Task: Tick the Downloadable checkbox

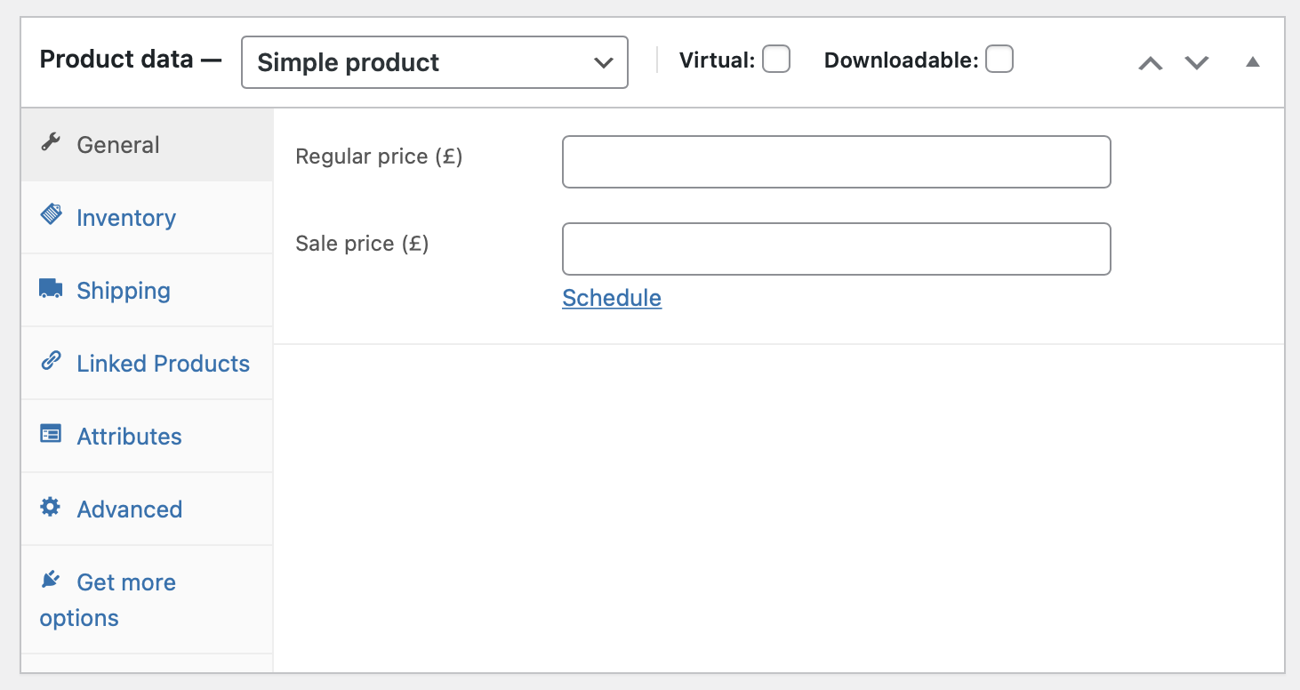Action: tap(999, 60)
